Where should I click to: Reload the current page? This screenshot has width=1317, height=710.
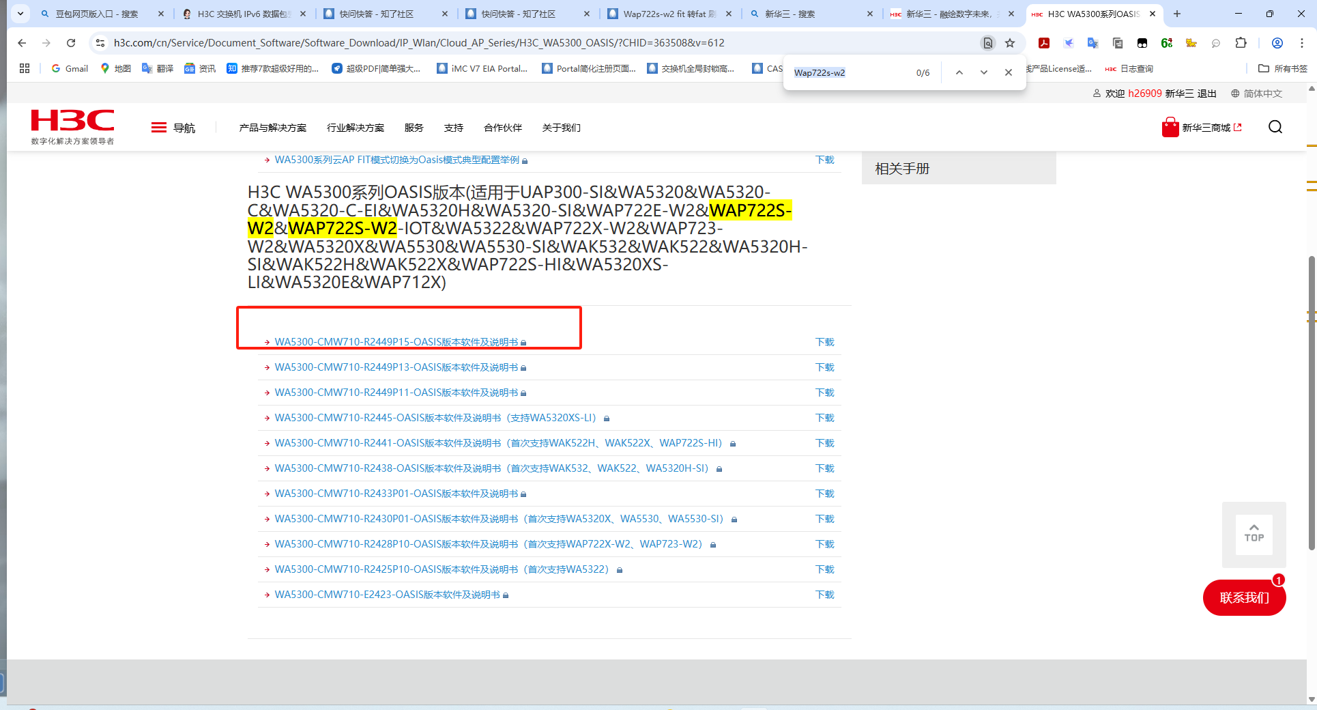click(71, 43)
